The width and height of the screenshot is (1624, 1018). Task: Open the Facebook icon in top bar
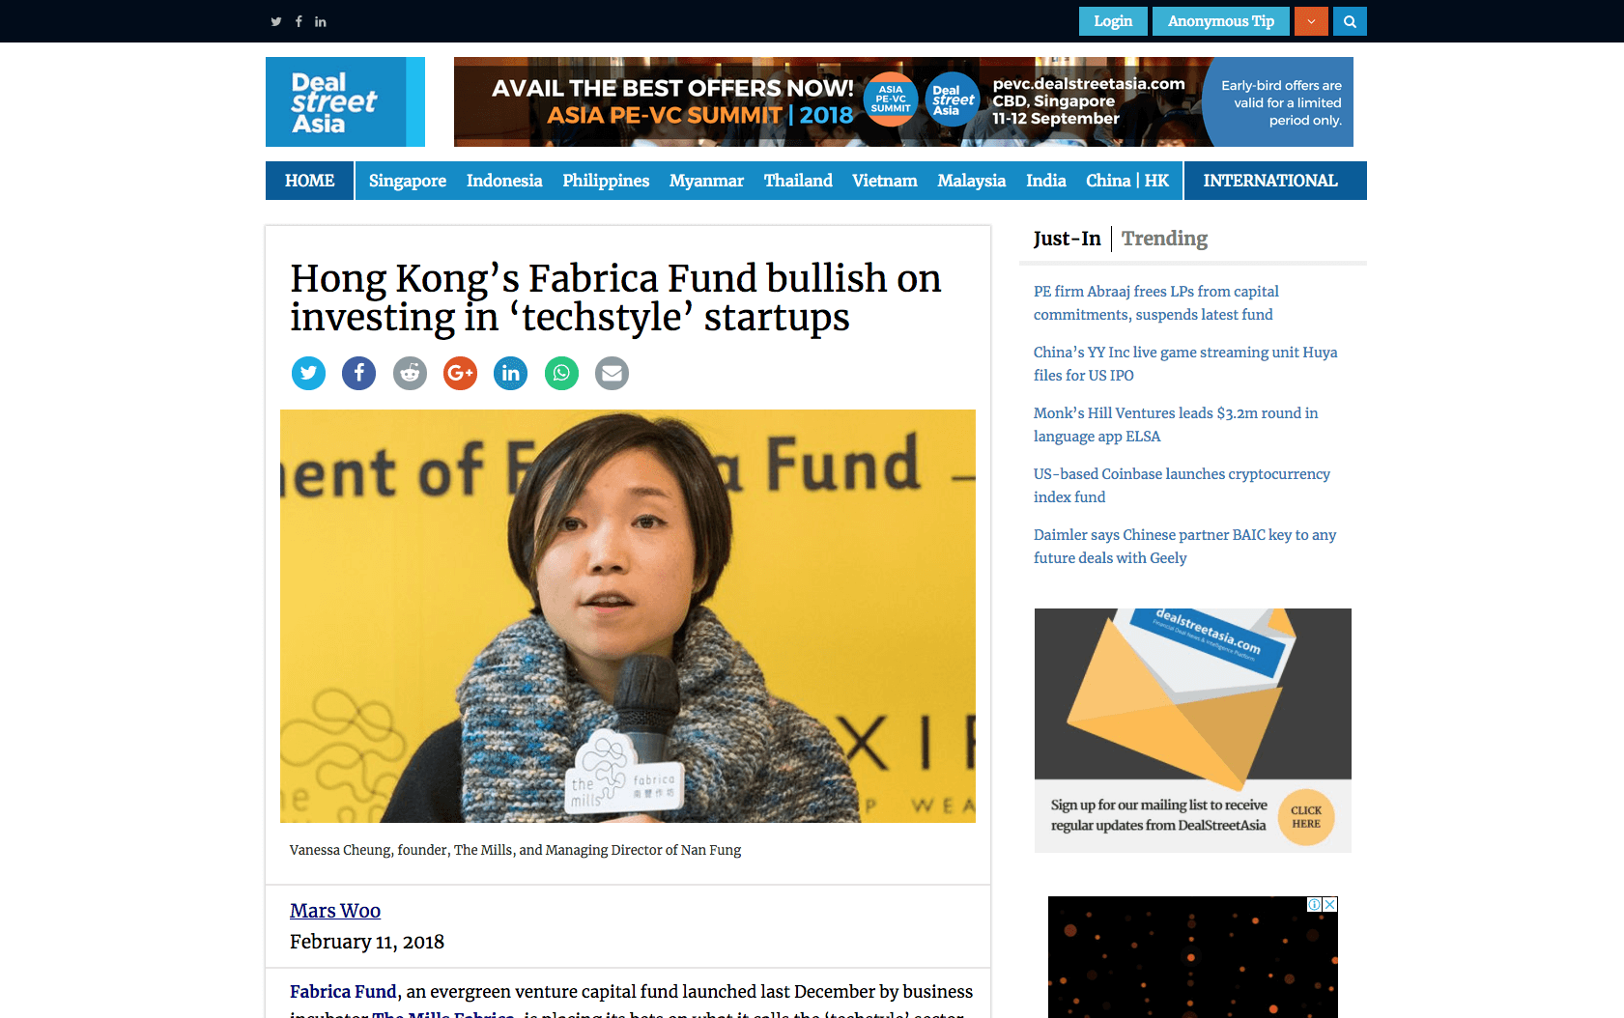299,21
